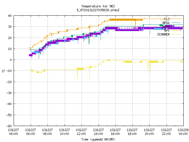Click the x-axis tick label 131228 00:00
The image size is (189, 142).
(x=183, y=132)
